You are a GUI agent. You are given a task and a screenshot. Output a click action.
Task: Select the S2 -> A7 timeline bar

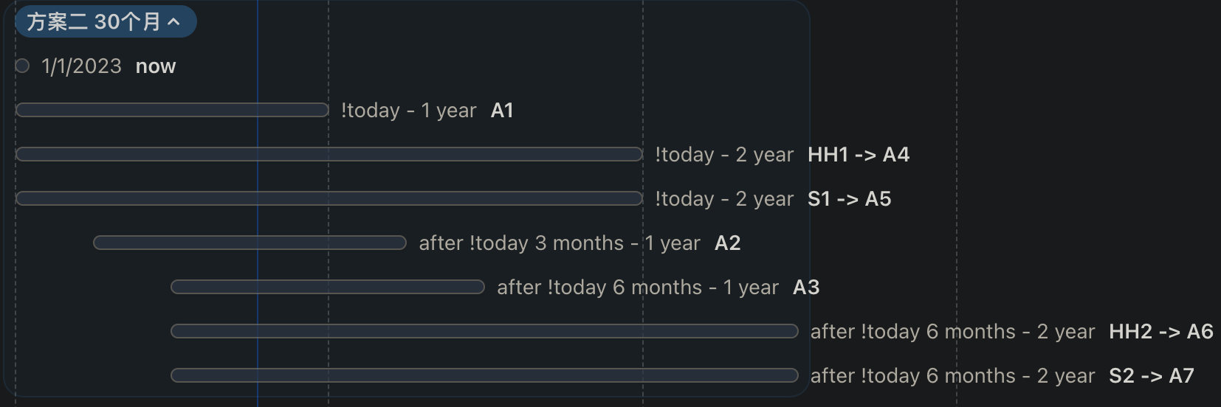(484, 376)
